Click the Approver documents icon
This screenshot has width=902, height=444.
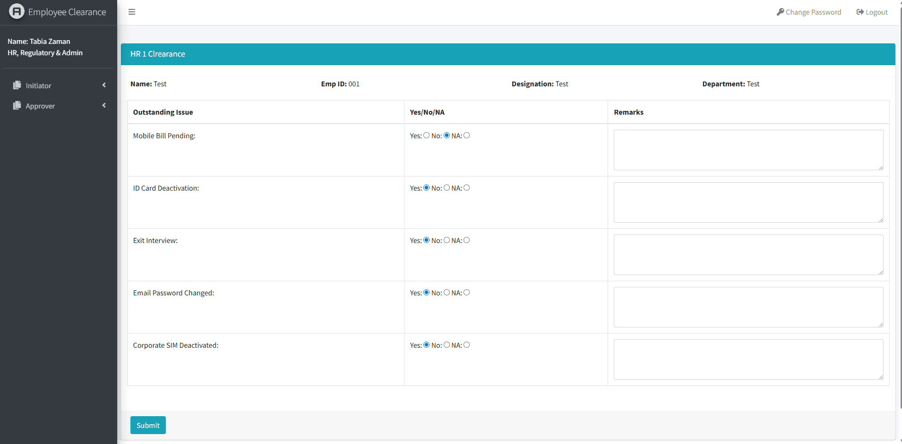pyautogui.click(x=17, y=106)
